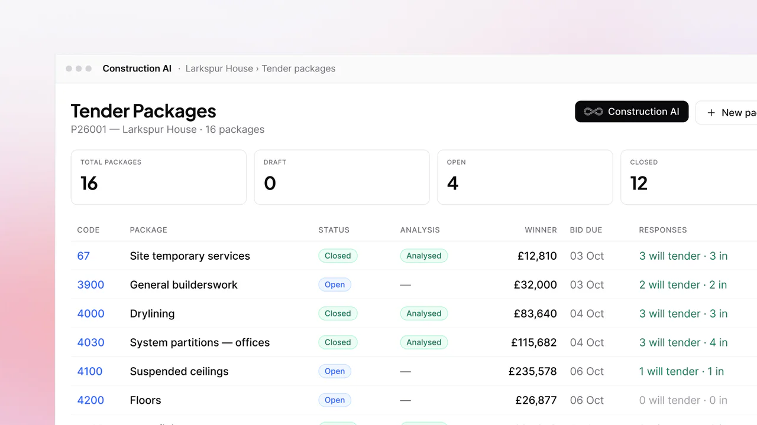Click the plus icon beside New package
Viewport: 757px width, 425px height.
pos(711,112)
